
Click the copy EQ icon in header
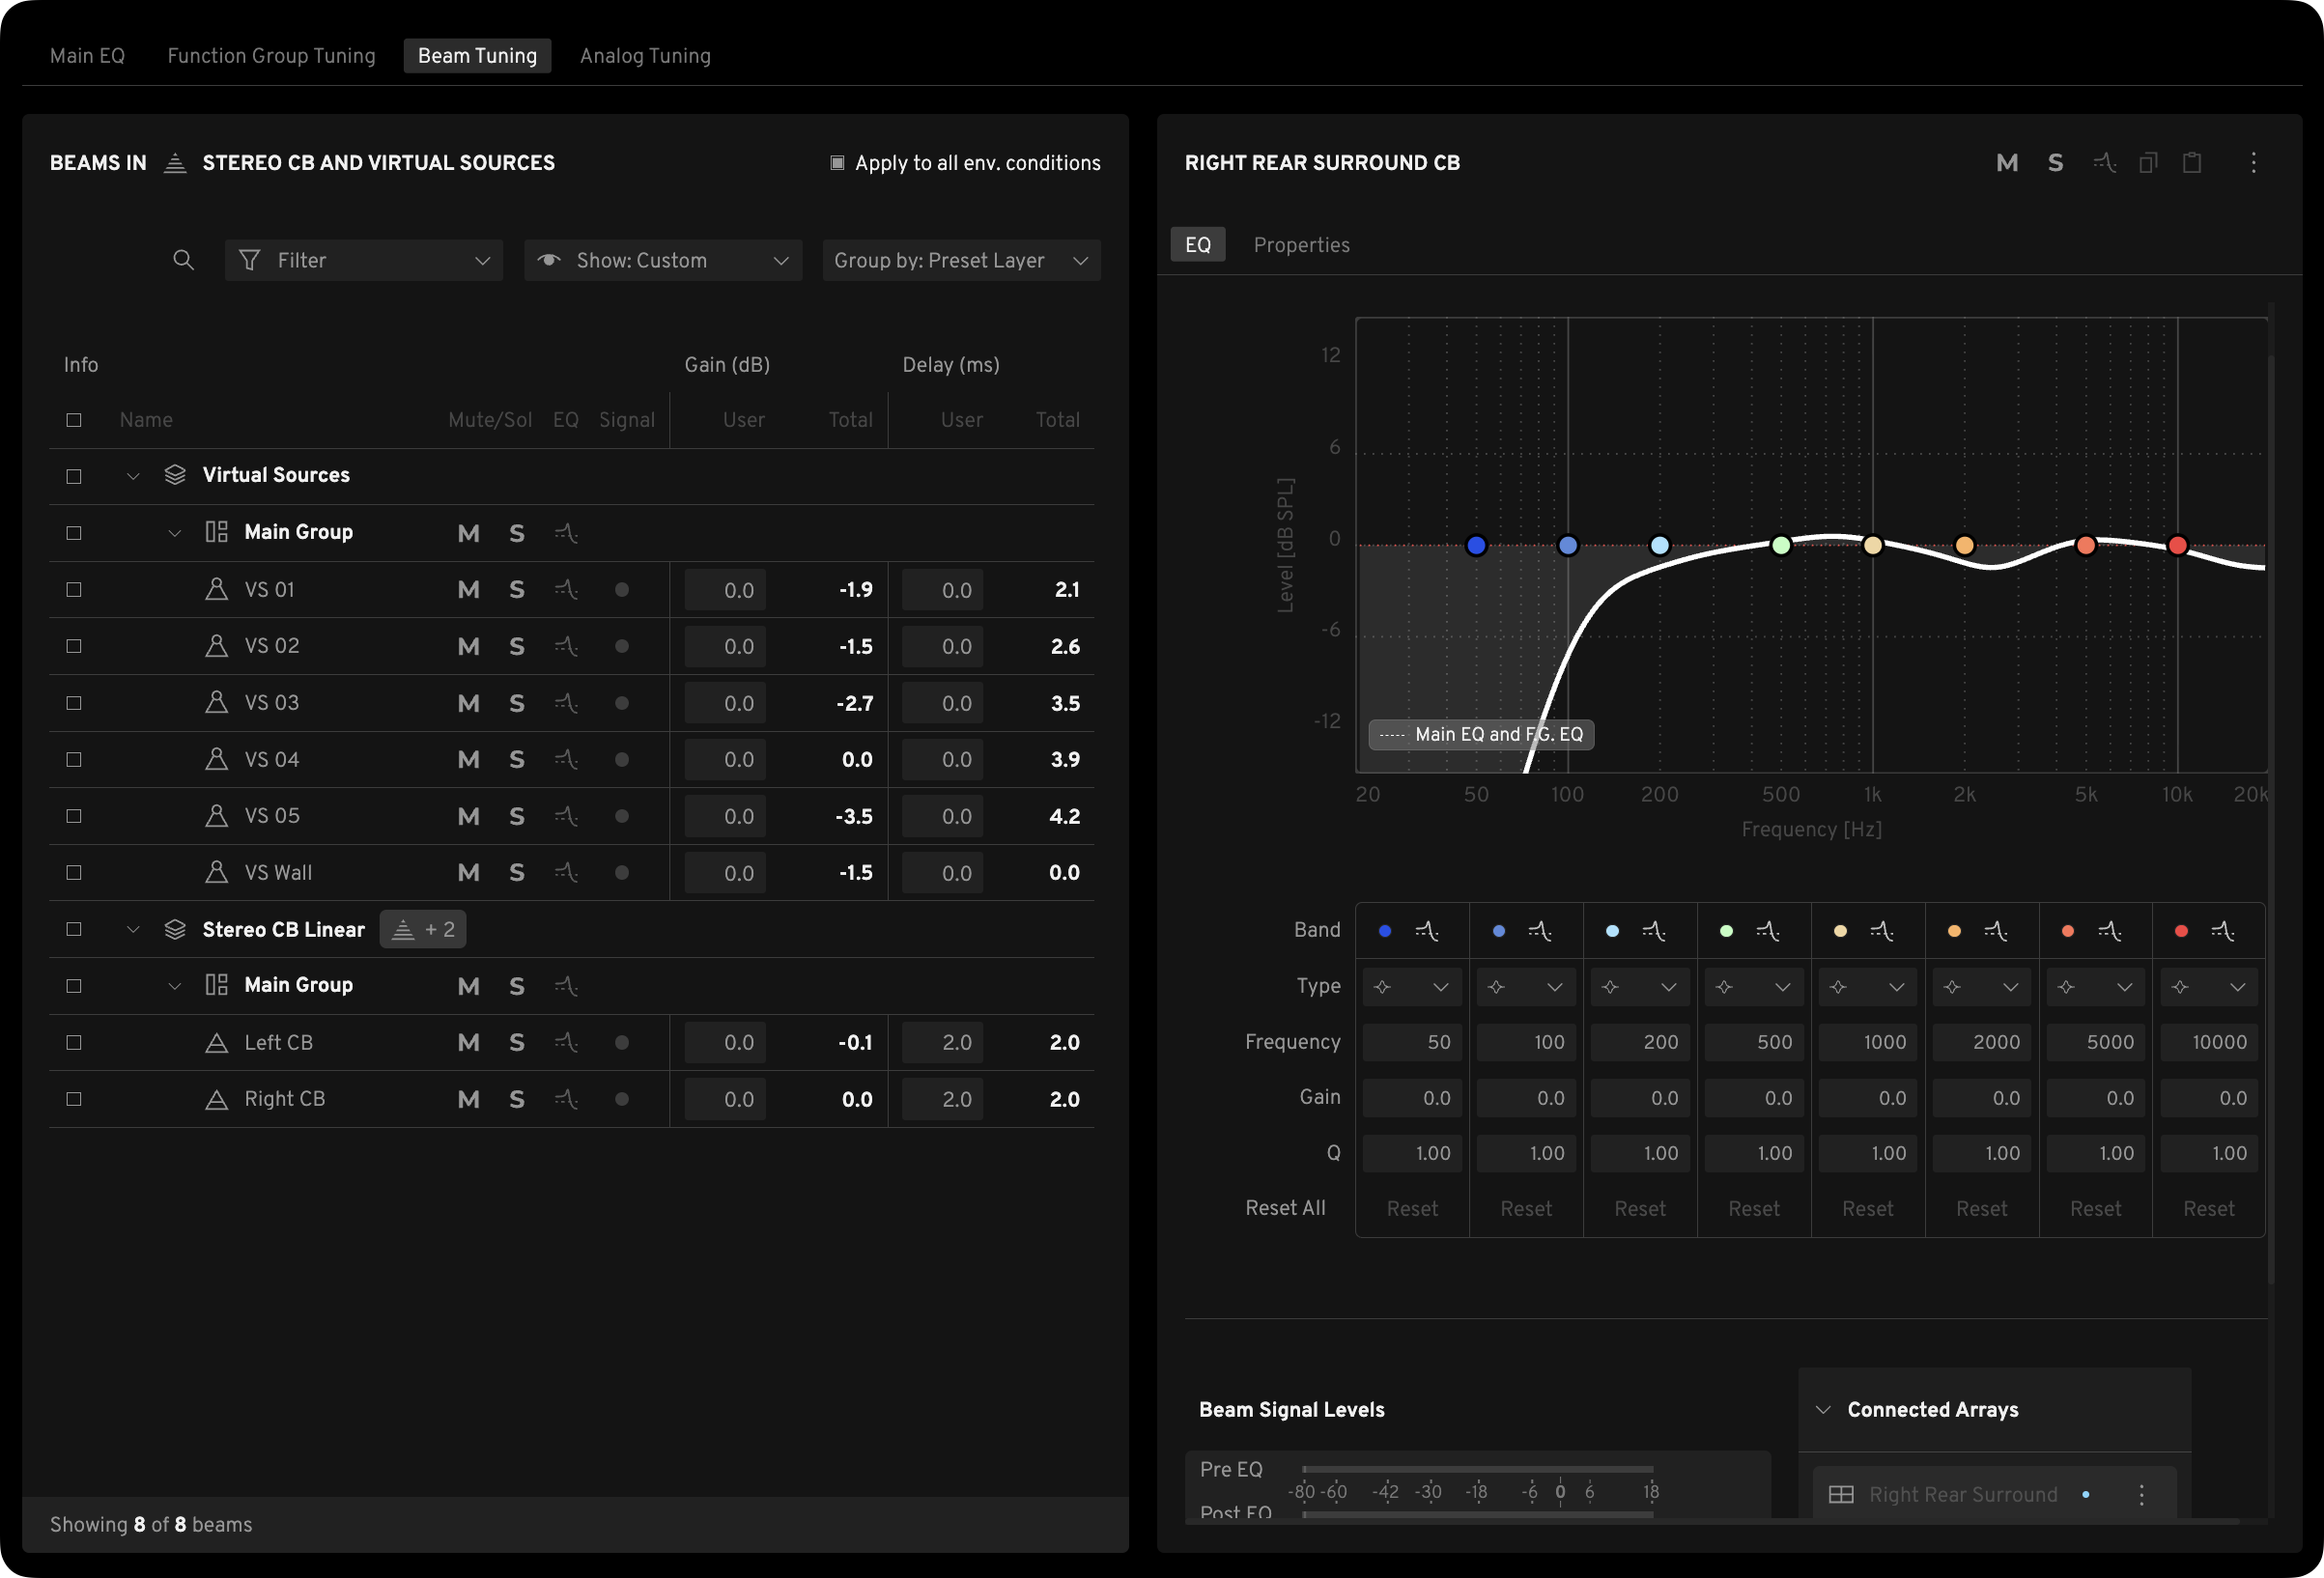[x=2148, y=163]
